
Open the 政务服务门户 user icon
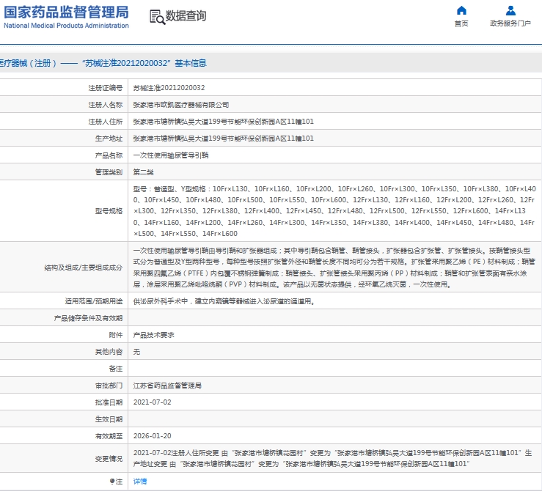510,10
